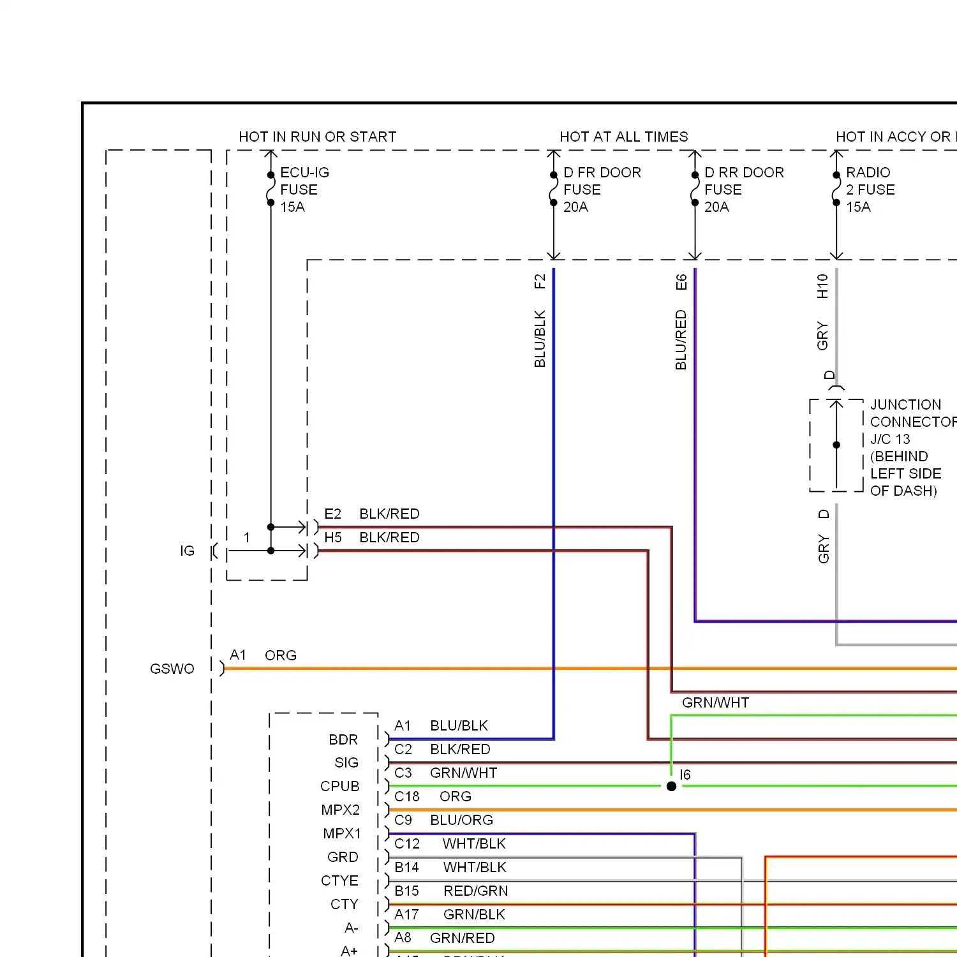Click the H10 connector pin label
Viewport: 957px width, 957px height.
(x=822, y=286)
